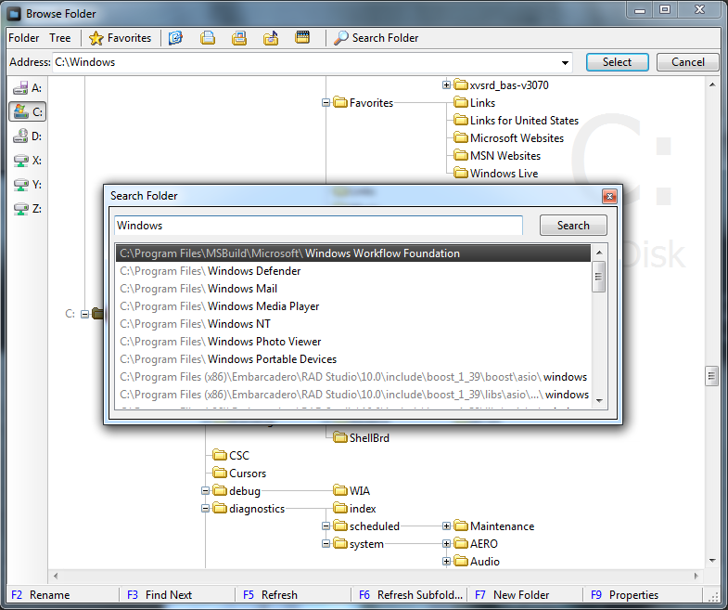The height and width of the screenshot is (610, 728).
Task: Select the CSC folder
Action: tap(231, 456)
